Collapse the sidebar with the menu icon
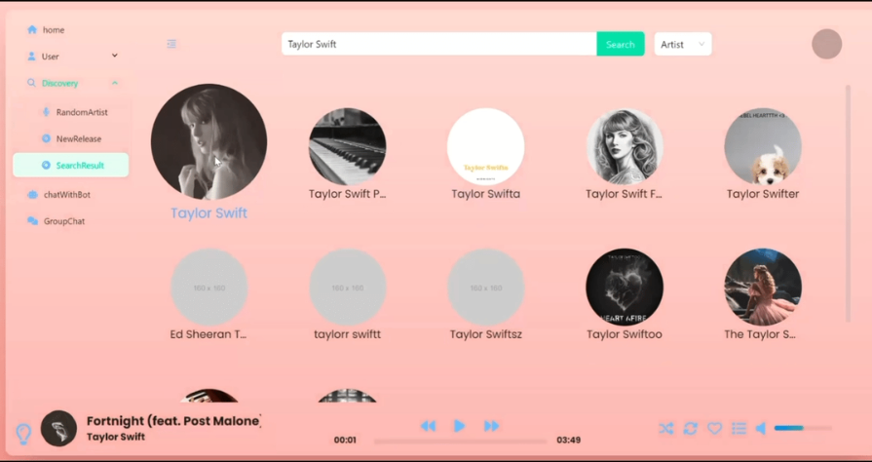This screenshot has height=462, width=872. point(171,44)
